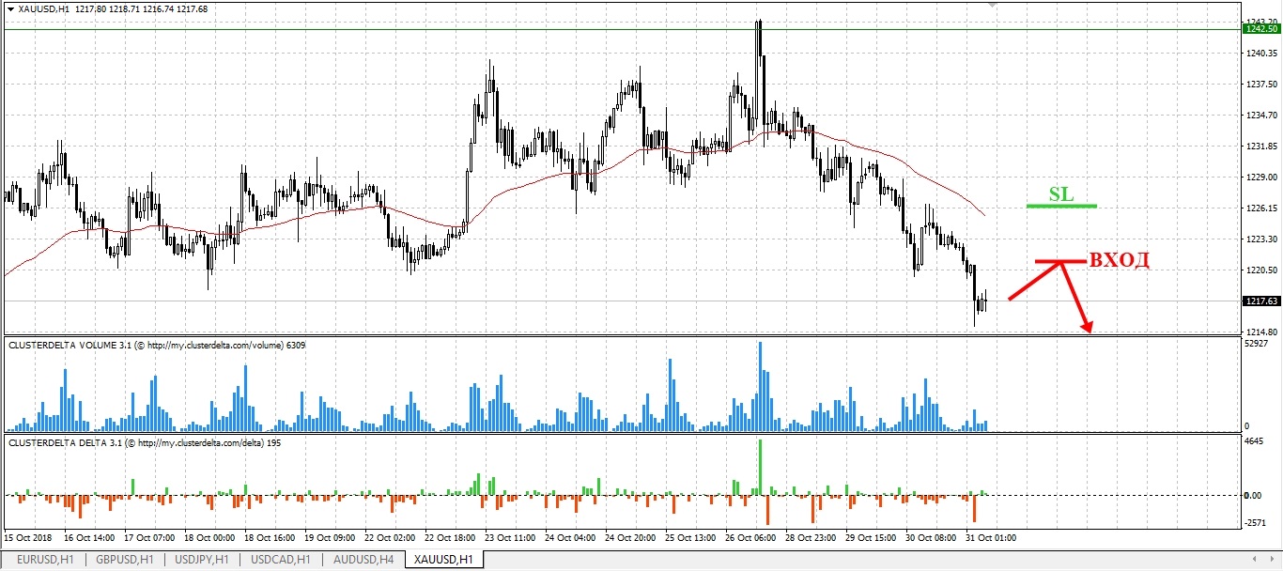This screenshot has width=1283, height=571.
Task: Click the 18 Oct 16:00 time label
Action: 271,538
